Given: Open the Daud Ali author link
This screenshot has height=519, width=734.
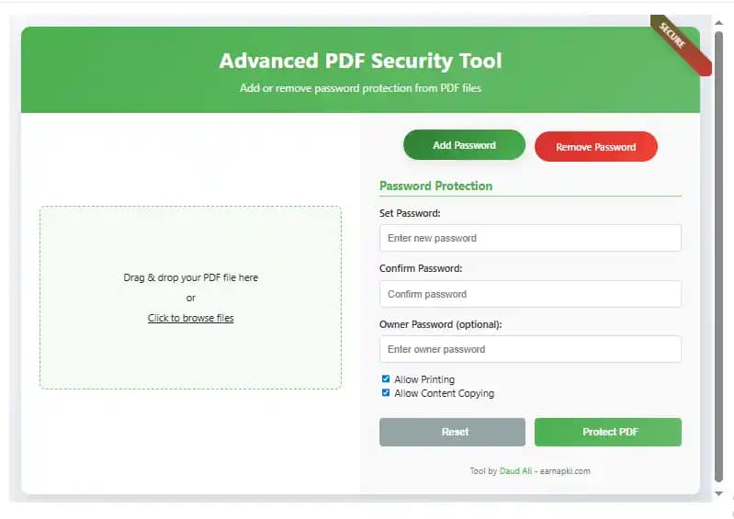Looking at the screenshot, I should tap(515, 471).
